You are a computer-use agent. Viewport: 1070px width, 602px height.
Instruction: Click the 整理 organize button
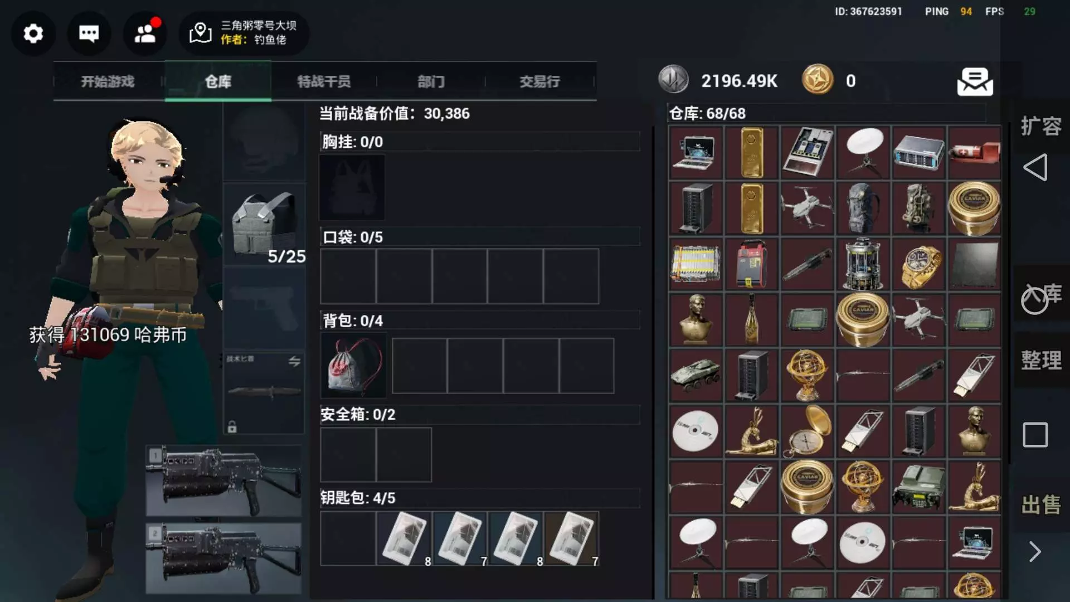(1041, 360)
